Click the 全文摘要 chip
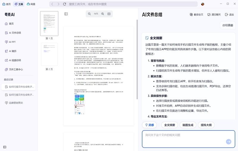238x151 pixels. (170, 125)
